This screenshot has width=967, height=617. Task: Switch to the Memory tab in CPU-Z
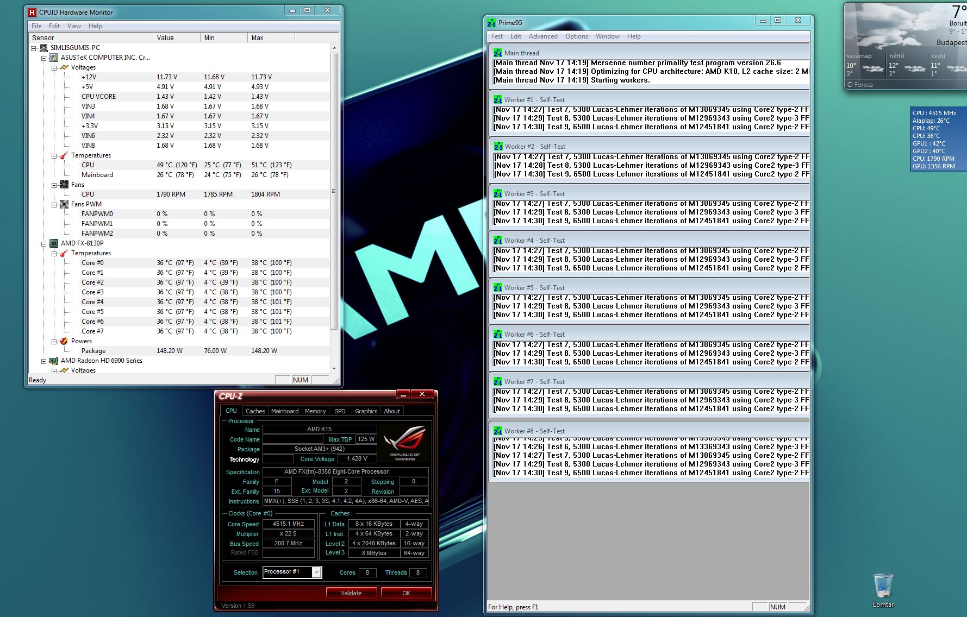pyautogui.click(x=315, y=411)
